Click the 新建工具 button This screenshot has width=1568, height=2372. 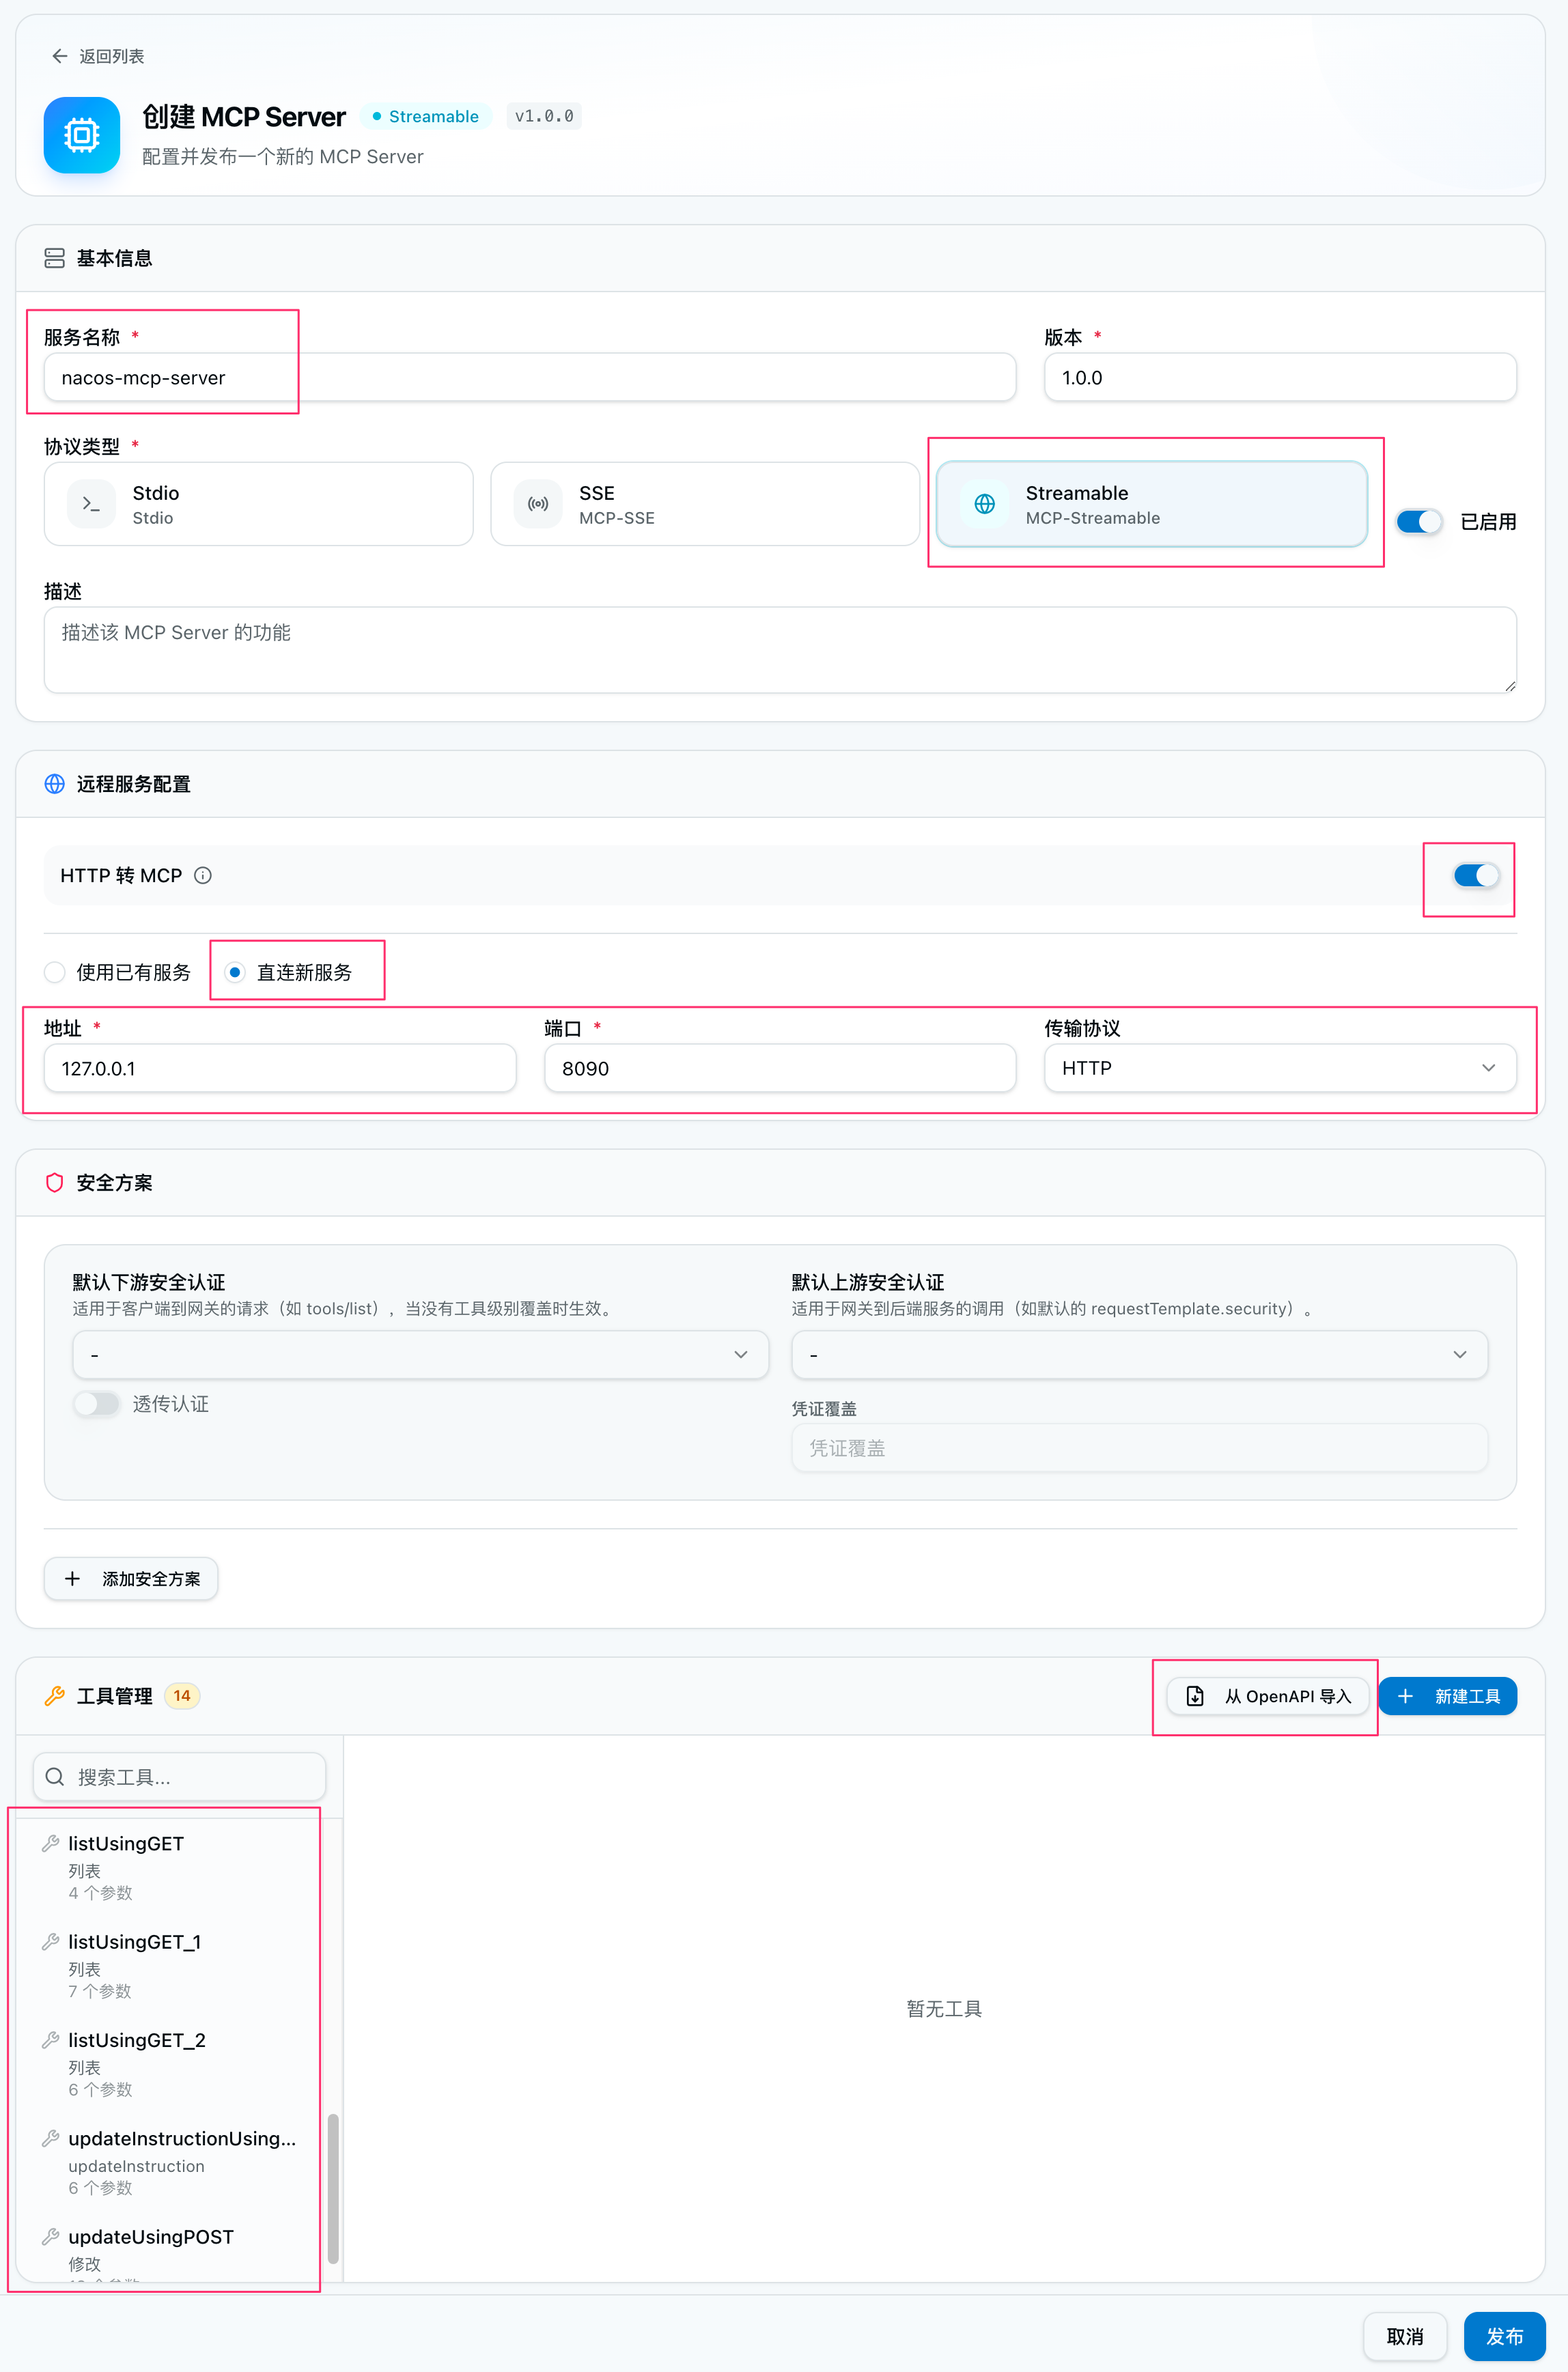1448,1695
